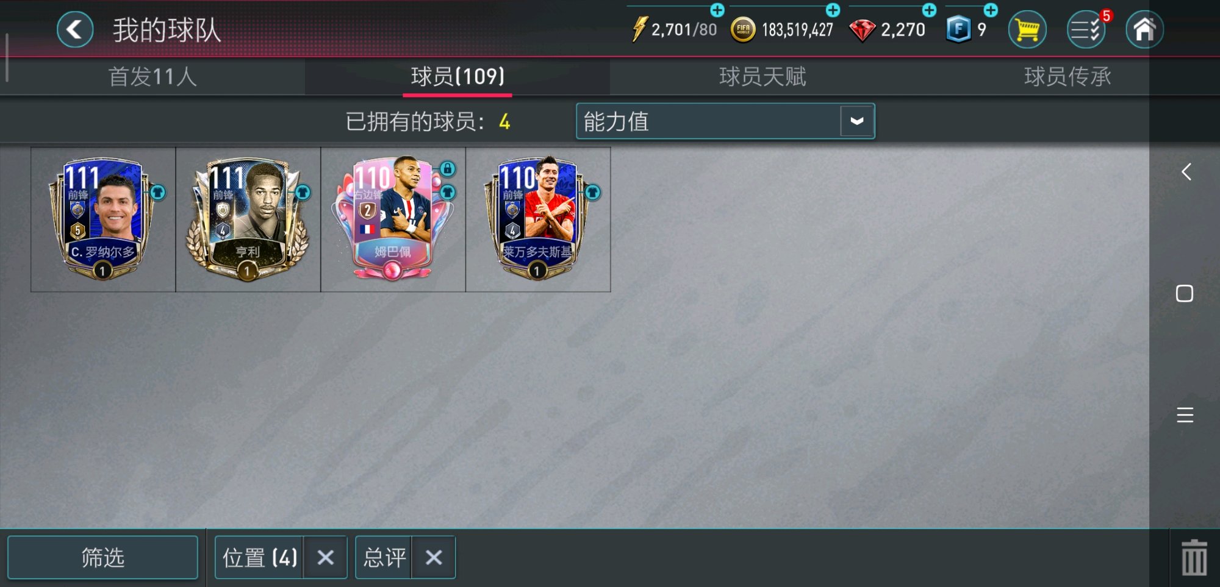Tap the back arrow beside 我的球队
The image size is (1220, 587).
[75, 29]
